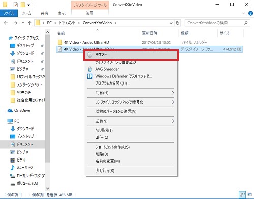This screenshot has width=254, height=199.
Task: Open ビデオ under PC
Action: pos(21,160)
